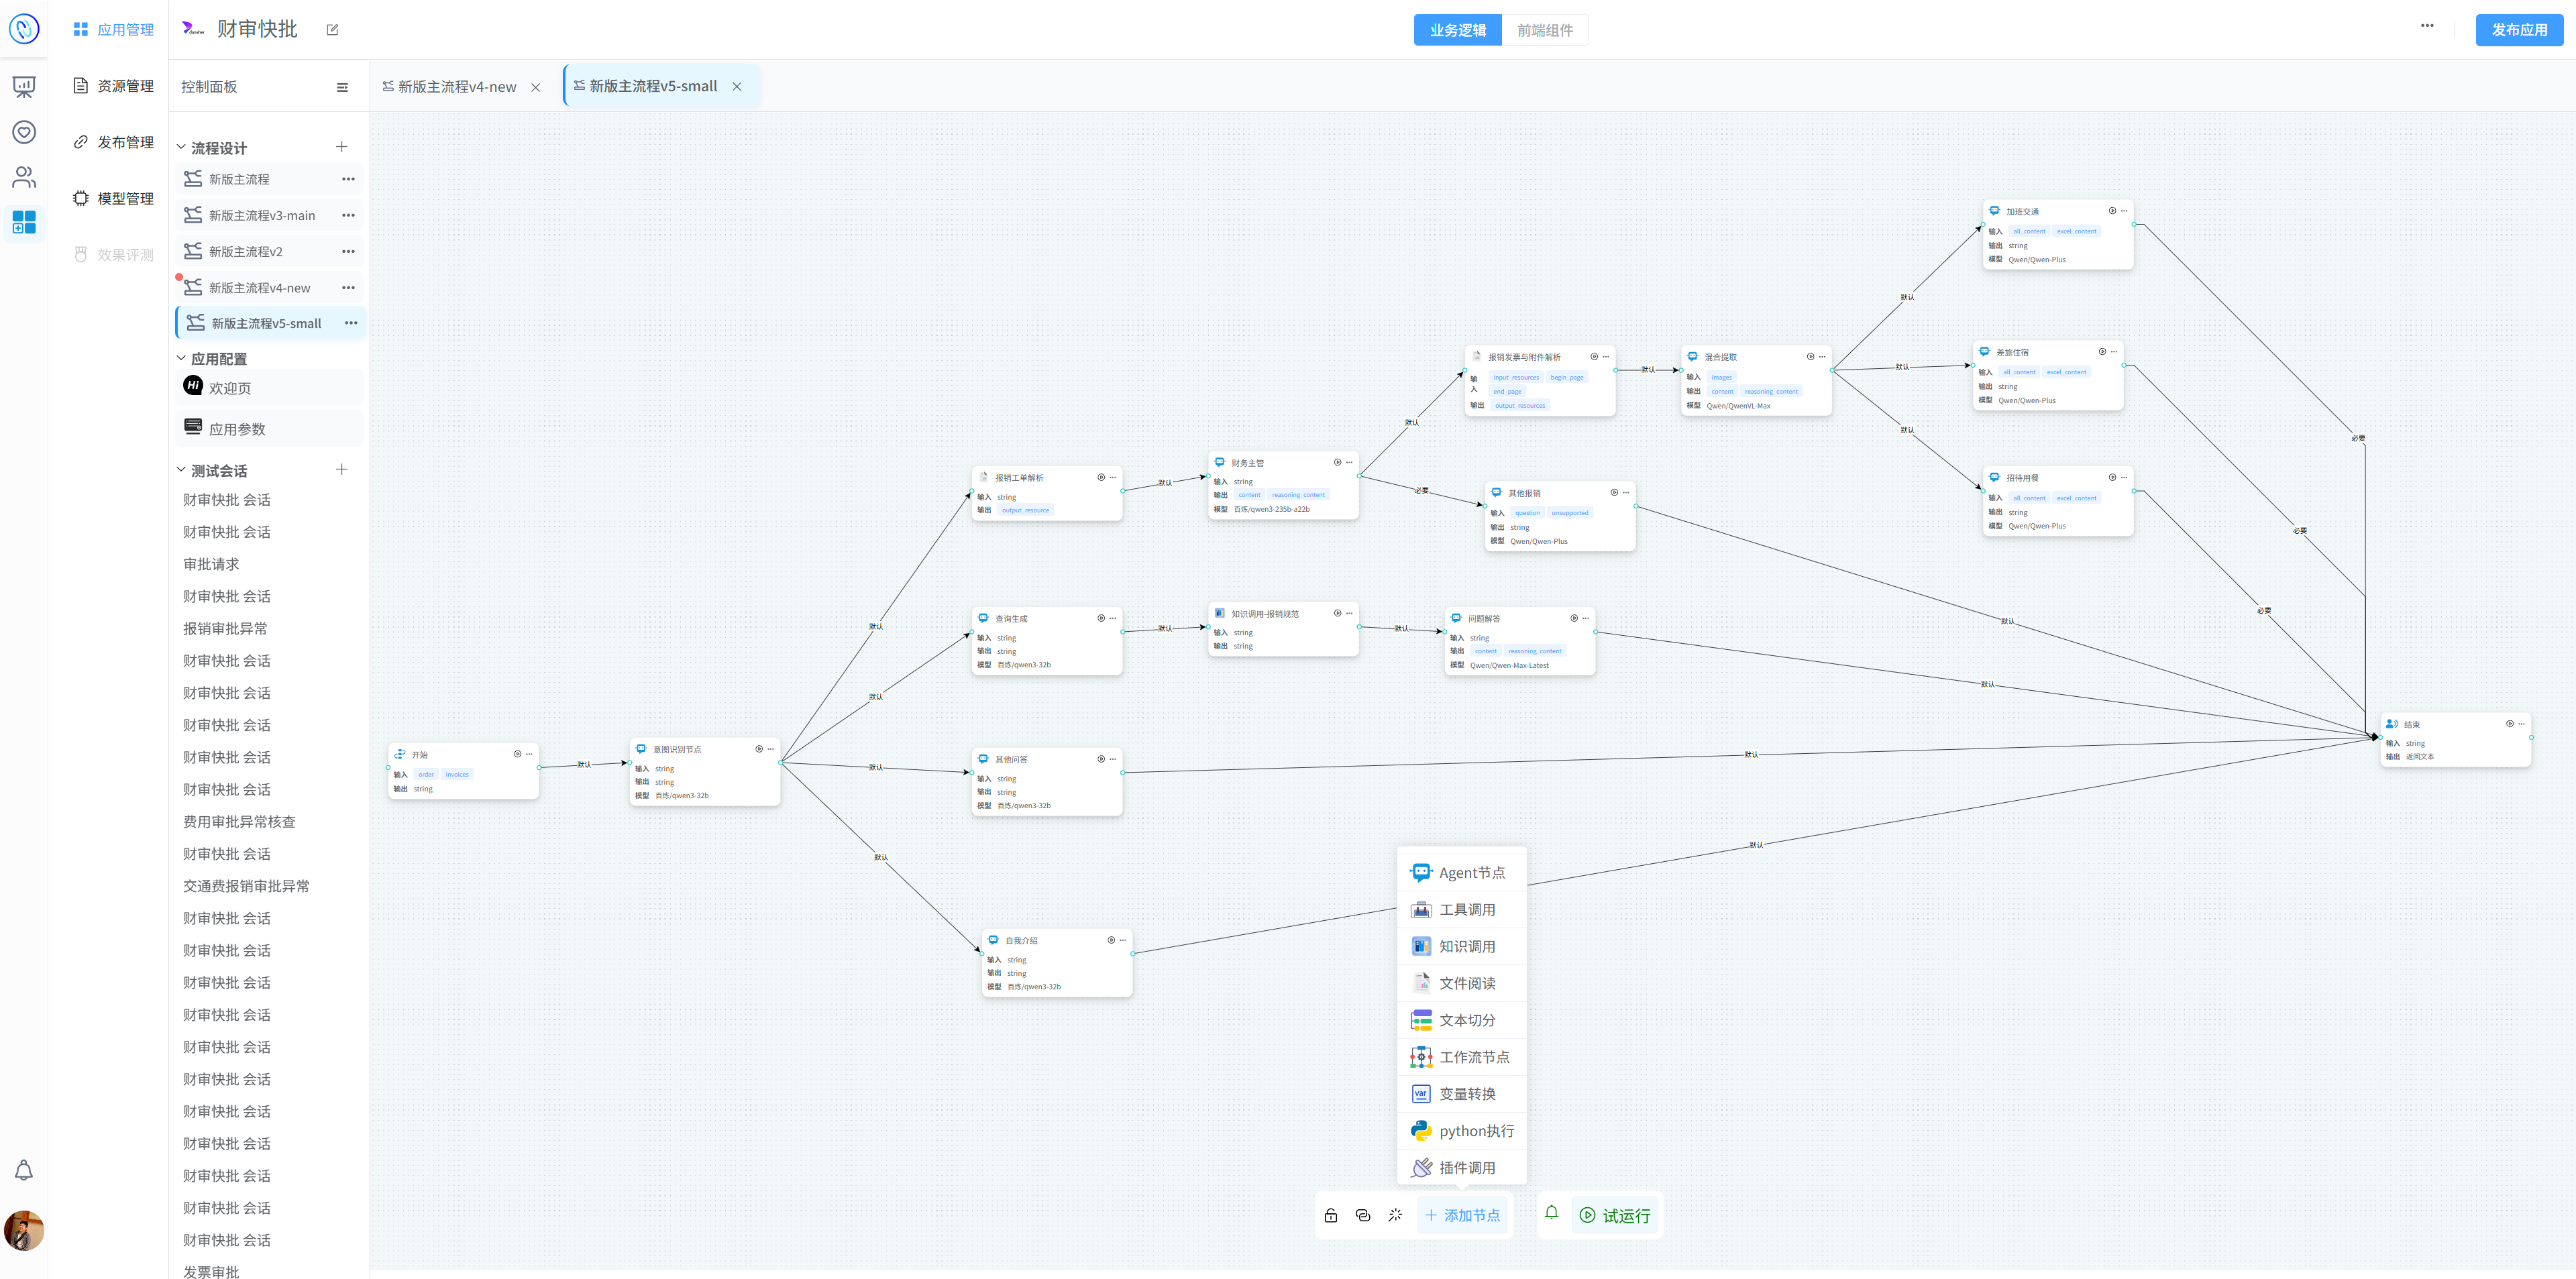Open the user avatar at bottom left
Viewport: 2576px width, 1279px height.
(x=24, y=1230)
